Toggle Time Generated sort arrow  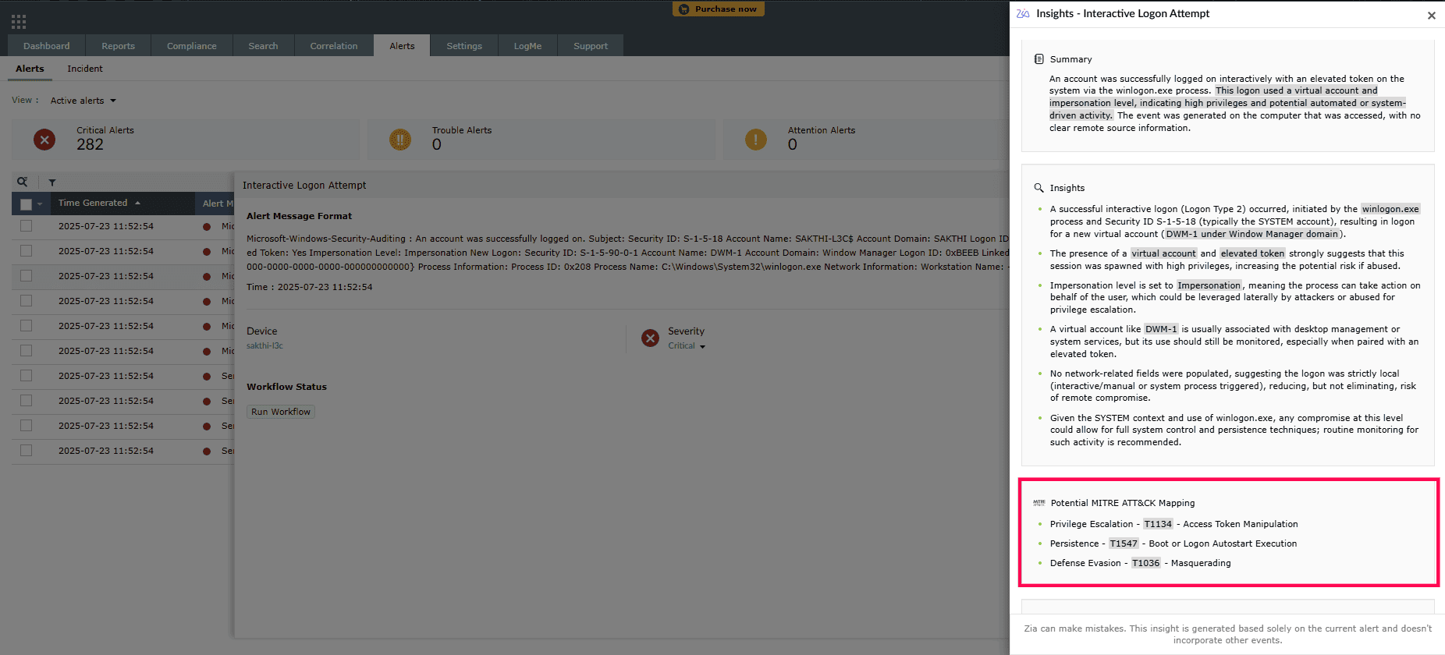[x=138, y=203]
